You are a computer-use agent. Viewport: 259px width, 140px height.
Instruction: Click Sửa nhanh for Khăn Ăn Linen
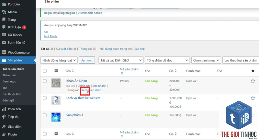coord(99,86)
